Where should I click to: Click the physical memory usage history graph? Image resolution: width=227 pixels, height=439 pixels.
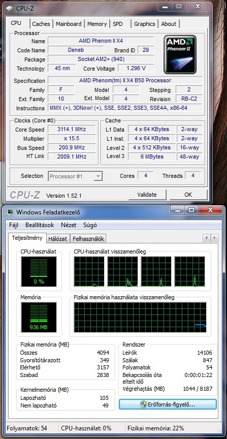tap(140, 317)
